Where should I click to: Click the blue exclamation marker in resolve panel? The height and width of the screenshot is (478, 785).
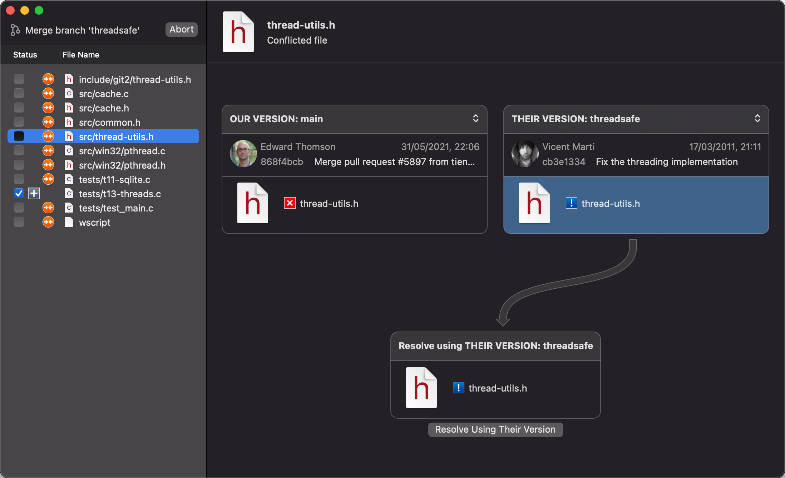coord(459,388)
